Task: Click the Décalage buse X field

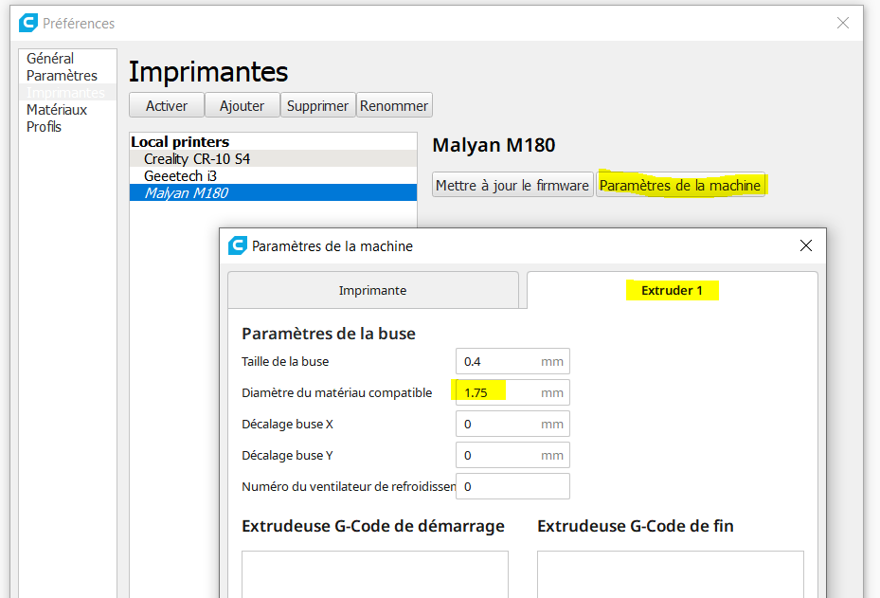Action: [512, 424]
